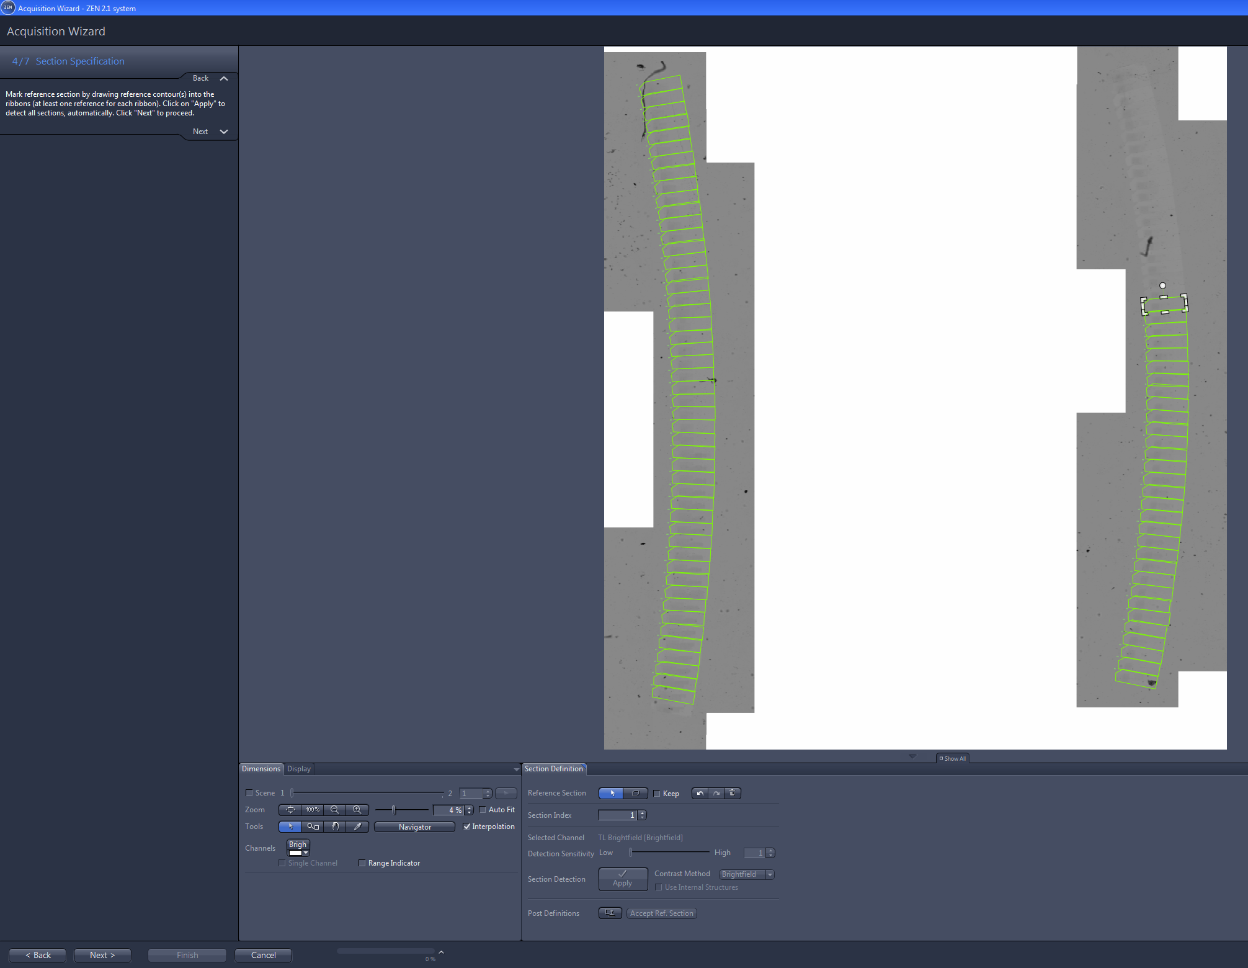The image size is (1248, 968).
Task: Undo the last reference section edit
Action: [x=700, y=793]
